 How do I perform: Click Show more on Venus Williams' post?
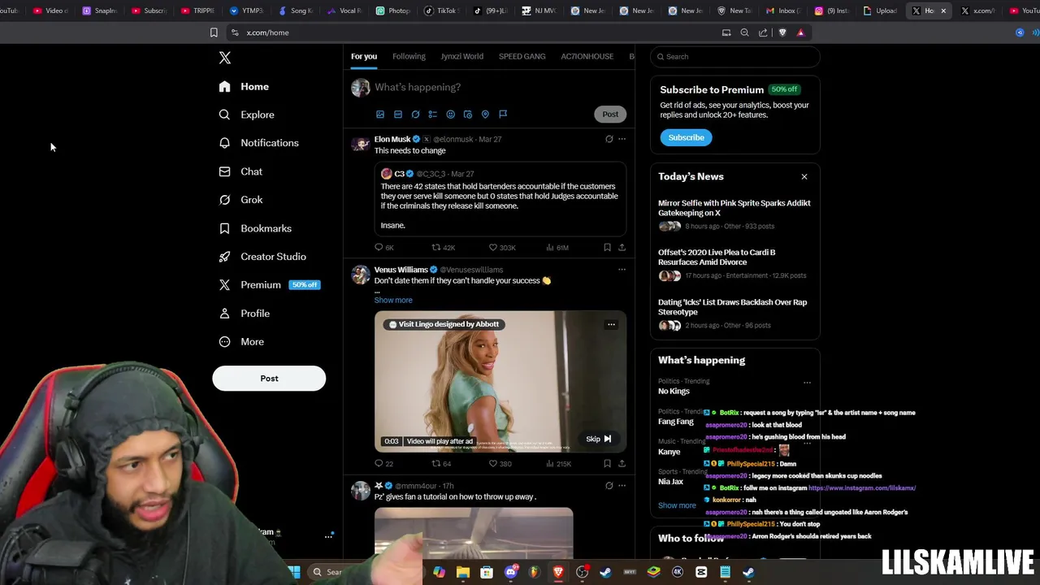click(393, 301)
